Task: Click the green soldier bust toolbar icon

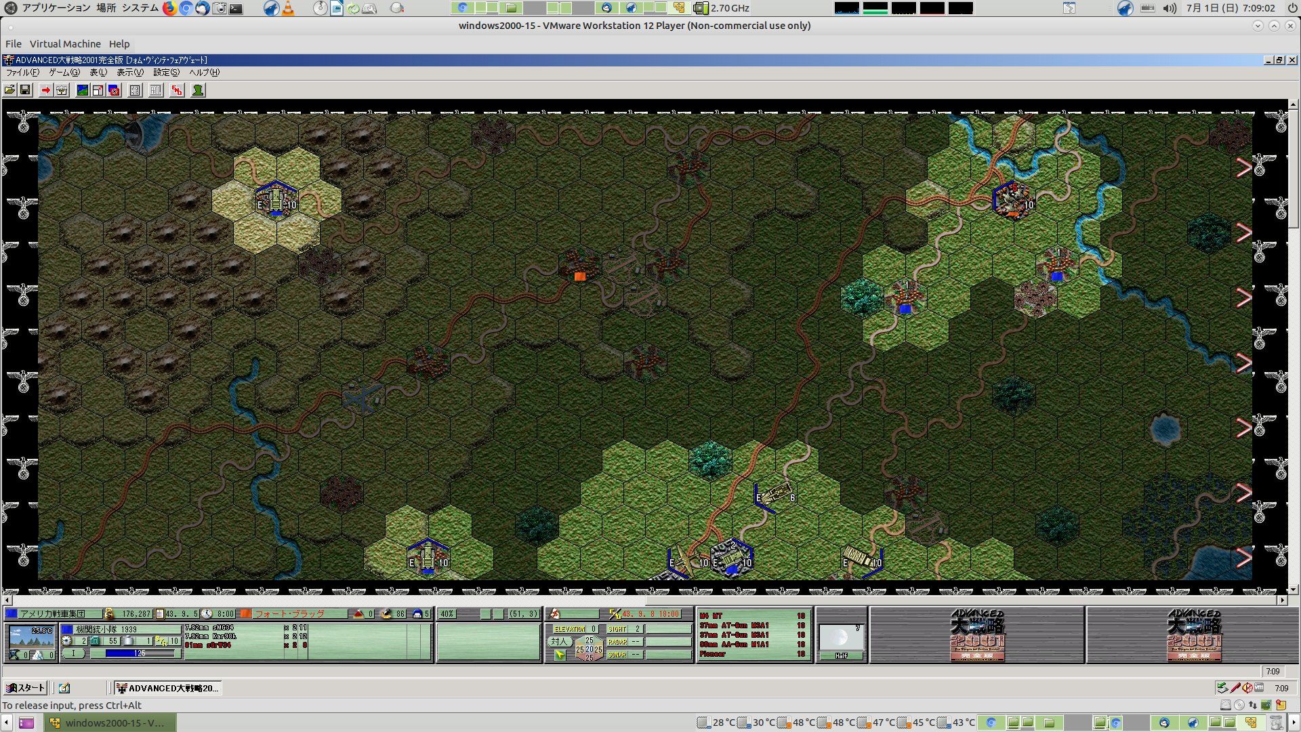Action: [198, 90]
